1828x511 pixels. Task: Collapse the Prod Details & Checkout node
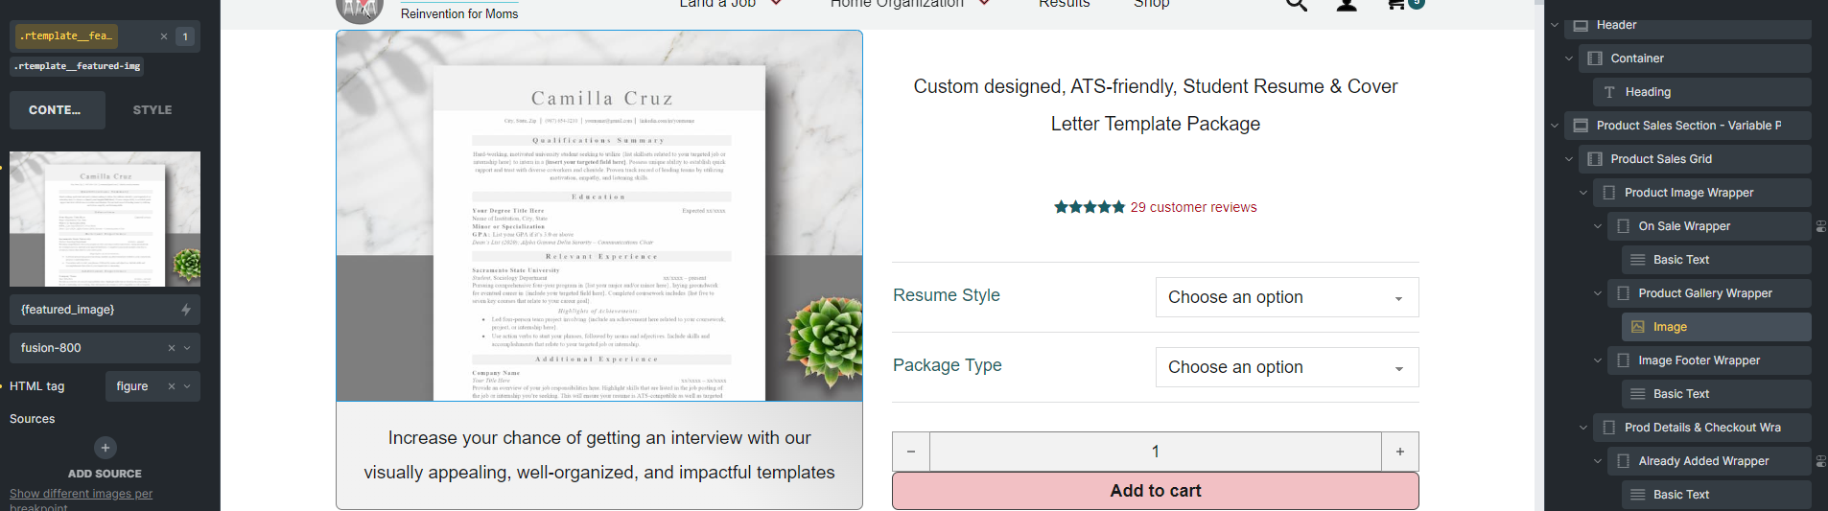click(x=1583, y=428)
